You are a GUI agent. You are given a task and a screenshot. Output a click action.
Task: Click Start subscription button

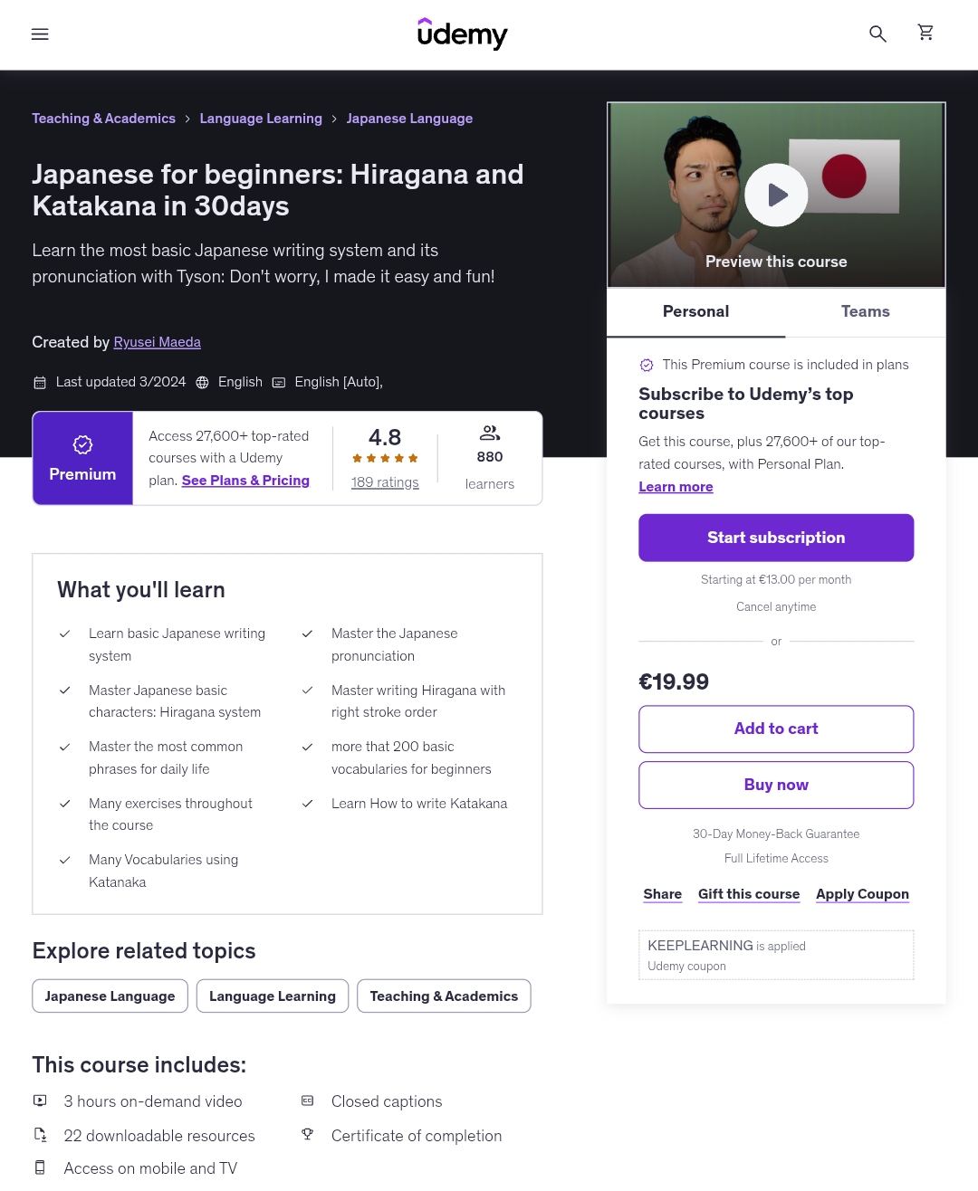(x=776, y=538)
